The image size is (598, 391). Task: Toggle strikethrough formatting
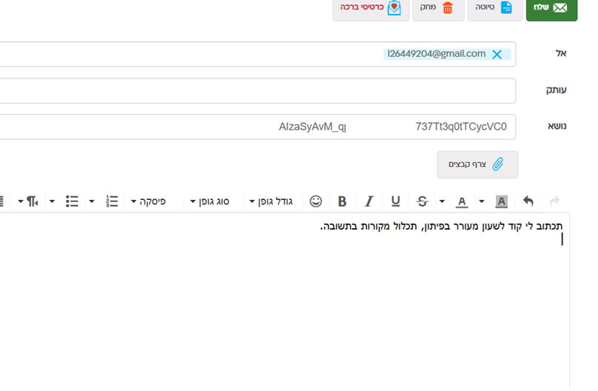tap(423, 201)
